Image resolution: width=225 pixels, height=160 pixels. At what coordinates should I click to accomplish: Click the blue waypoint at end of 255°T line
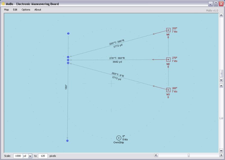(x=68, y=57)
